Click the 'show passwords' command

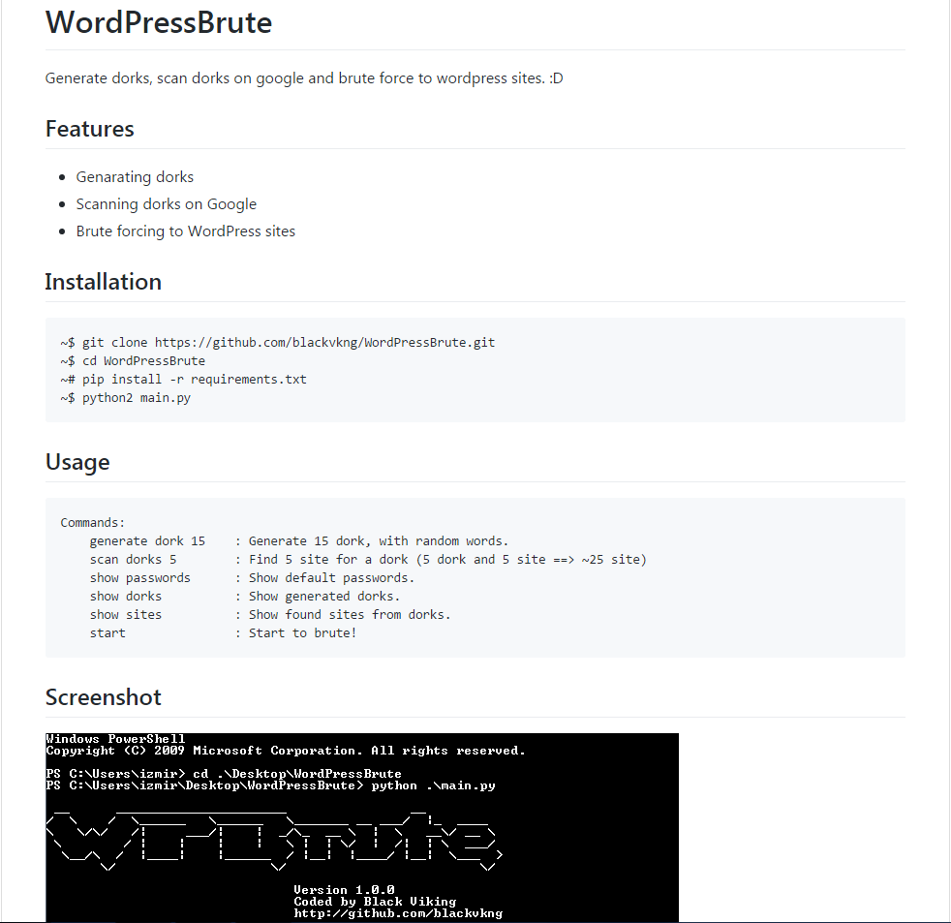coord(140,578)
